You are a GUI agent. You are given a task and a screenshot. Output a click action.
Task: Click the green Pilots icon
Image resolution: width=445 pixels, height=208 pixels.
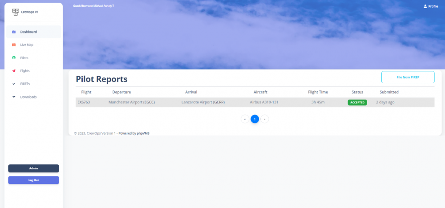coord(14,58)
